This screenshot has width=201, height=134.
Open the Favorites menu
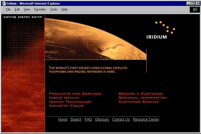(x=40, y=9)
